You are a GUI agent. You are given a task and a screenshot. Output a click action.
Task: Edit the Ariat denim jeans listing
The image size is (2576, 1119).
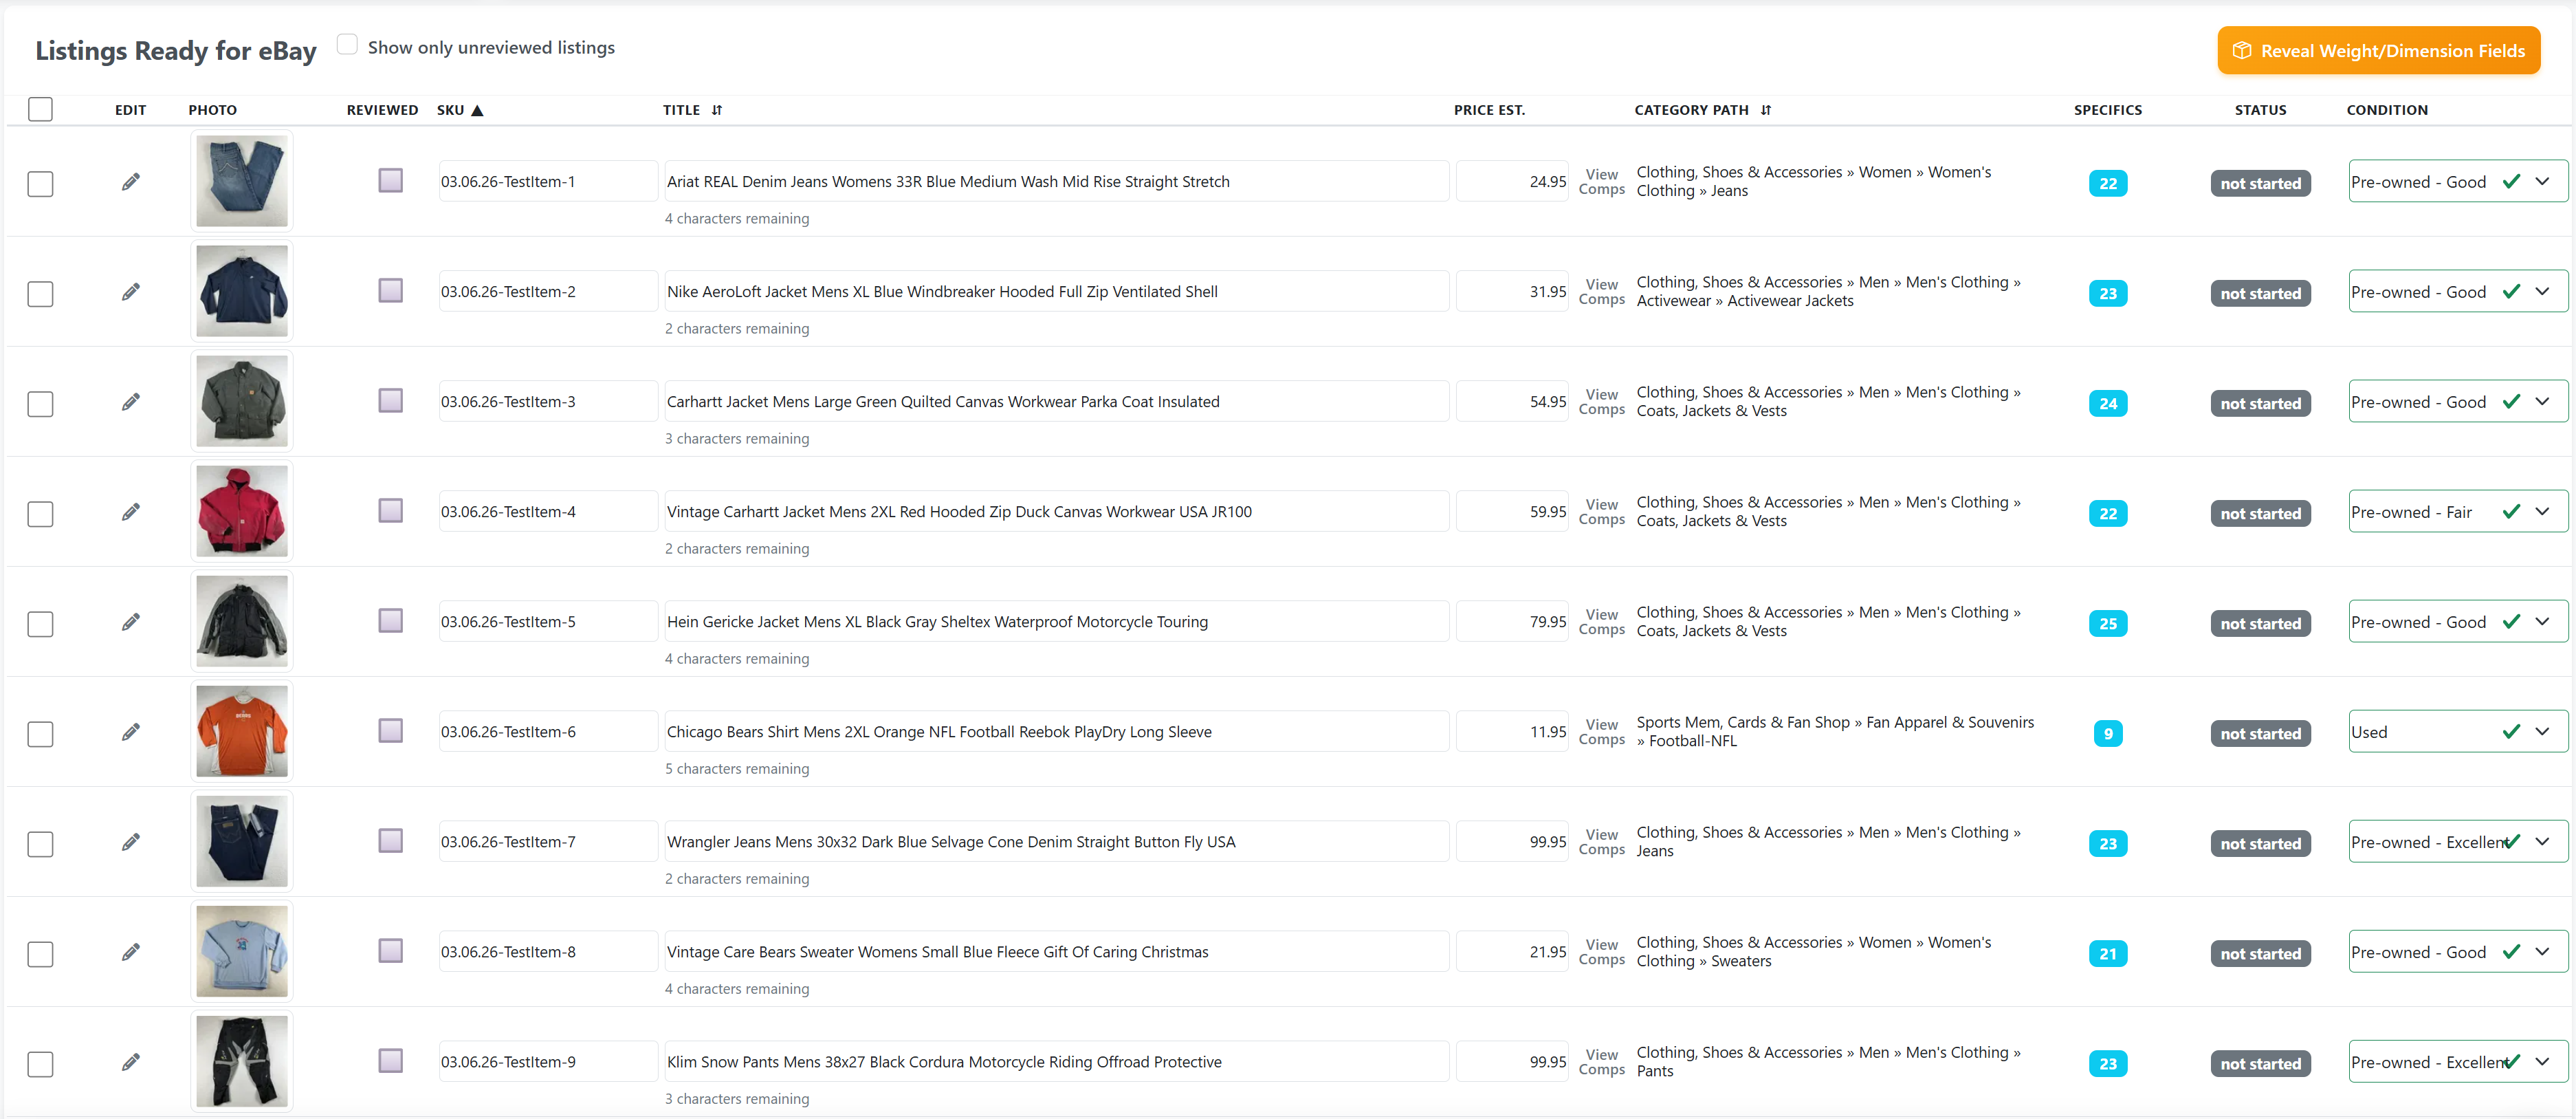pos(131,181)
